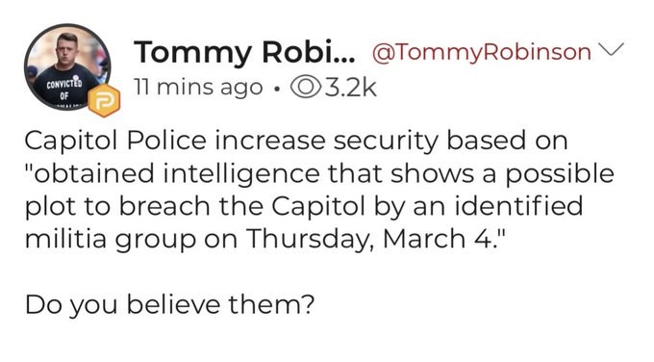
Task: Click the quoted 'obtained intelligence' text line
Action: click(319, 174)
